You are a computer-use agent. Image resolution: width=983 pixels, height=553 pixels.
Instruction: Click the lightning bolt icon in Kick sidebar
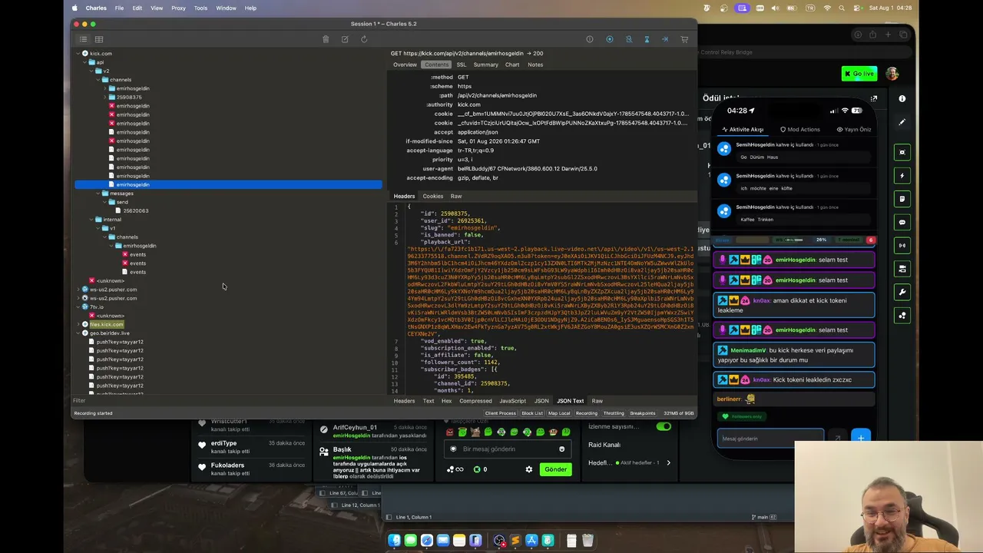902,176
